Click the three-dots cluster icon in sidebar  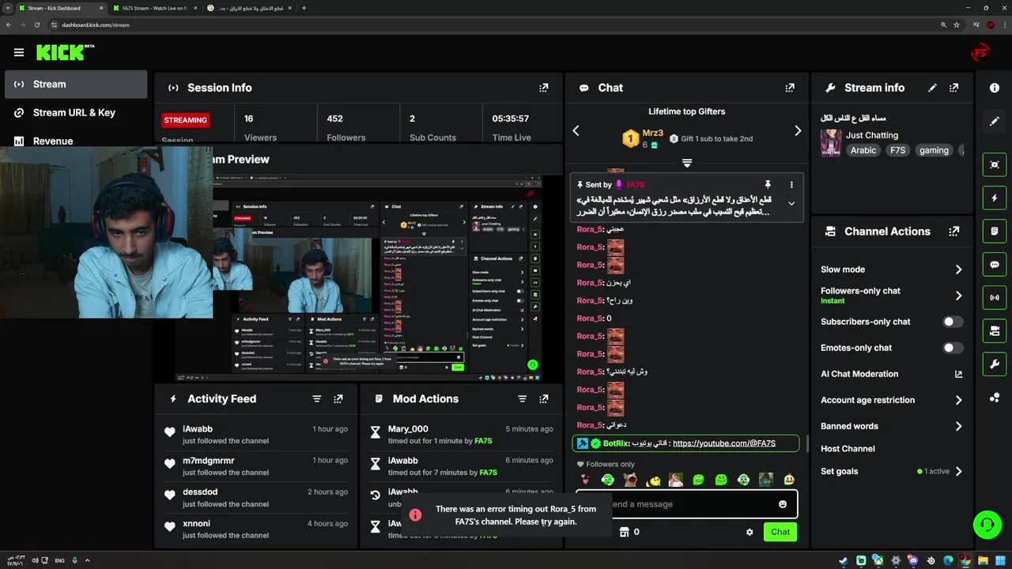(995, 397)
